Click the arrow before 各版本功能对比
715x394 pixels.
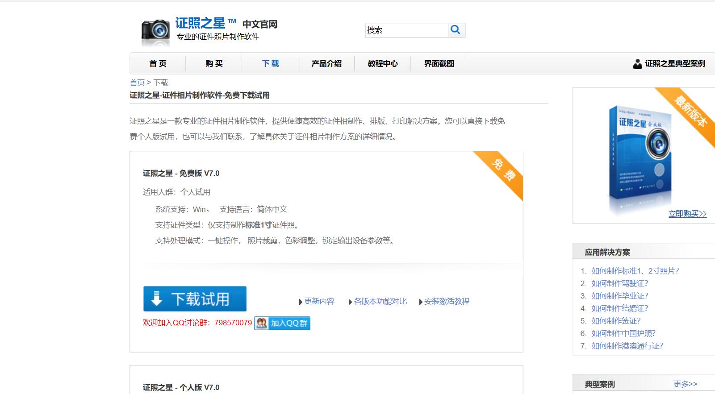coord(350,302)
